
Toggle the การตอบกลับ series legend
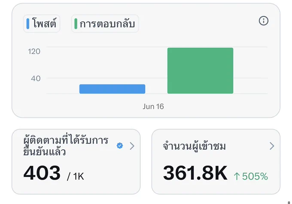105,24
